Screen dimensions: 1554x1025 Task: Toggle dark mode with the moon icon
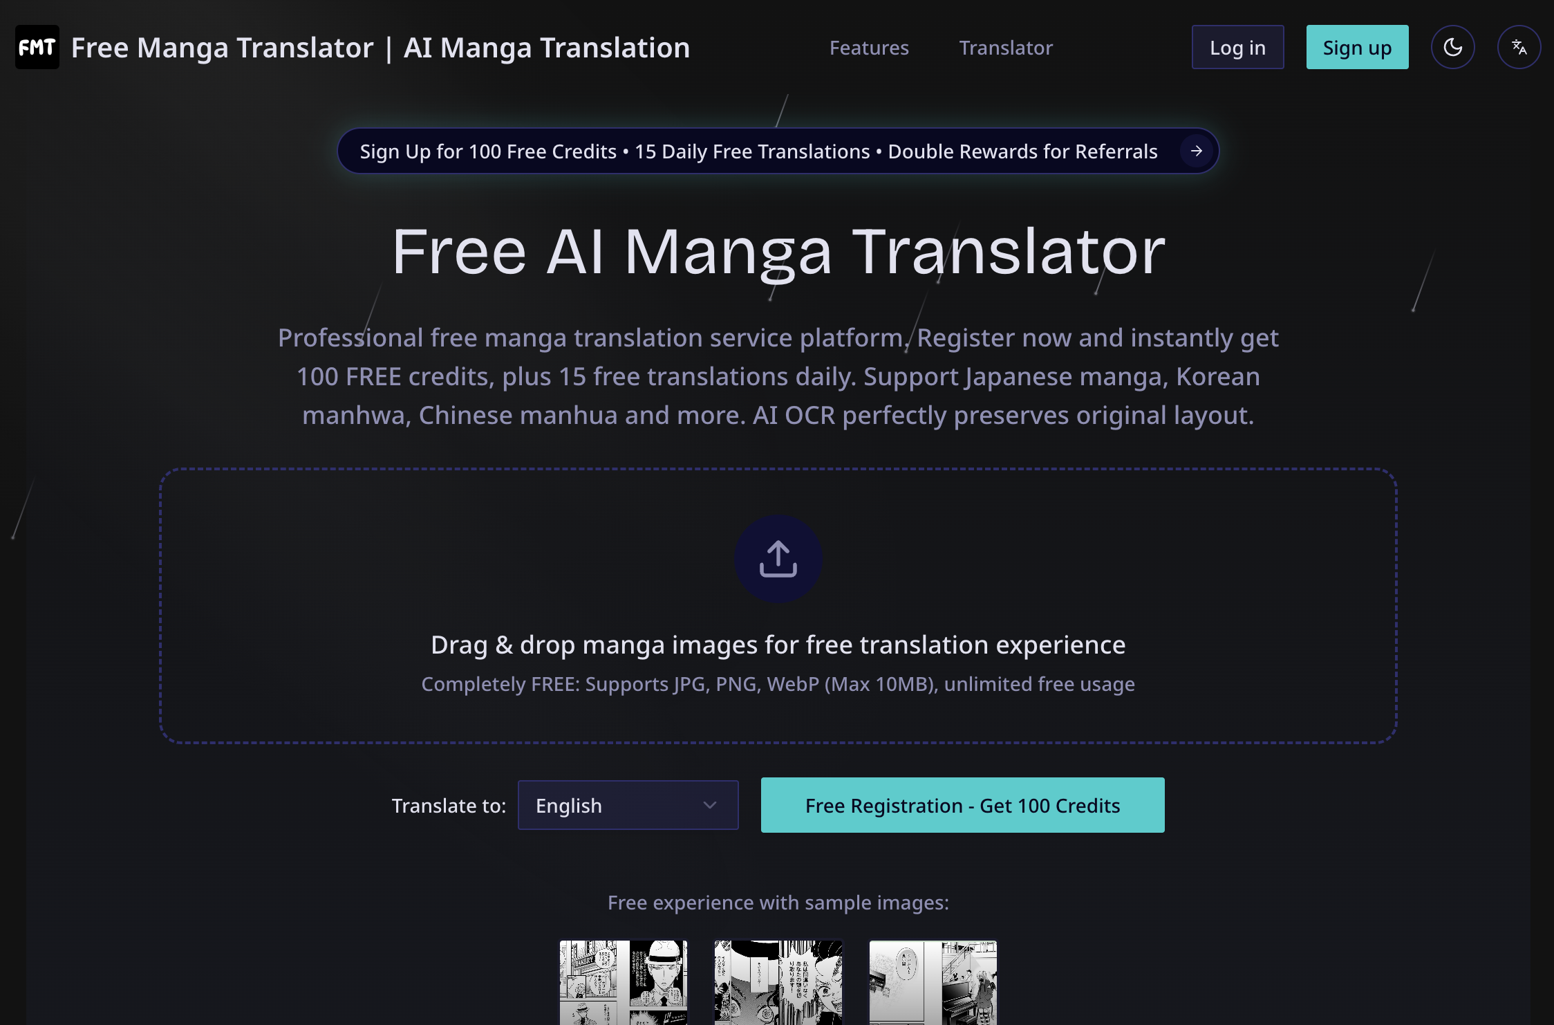[1452, 47]
